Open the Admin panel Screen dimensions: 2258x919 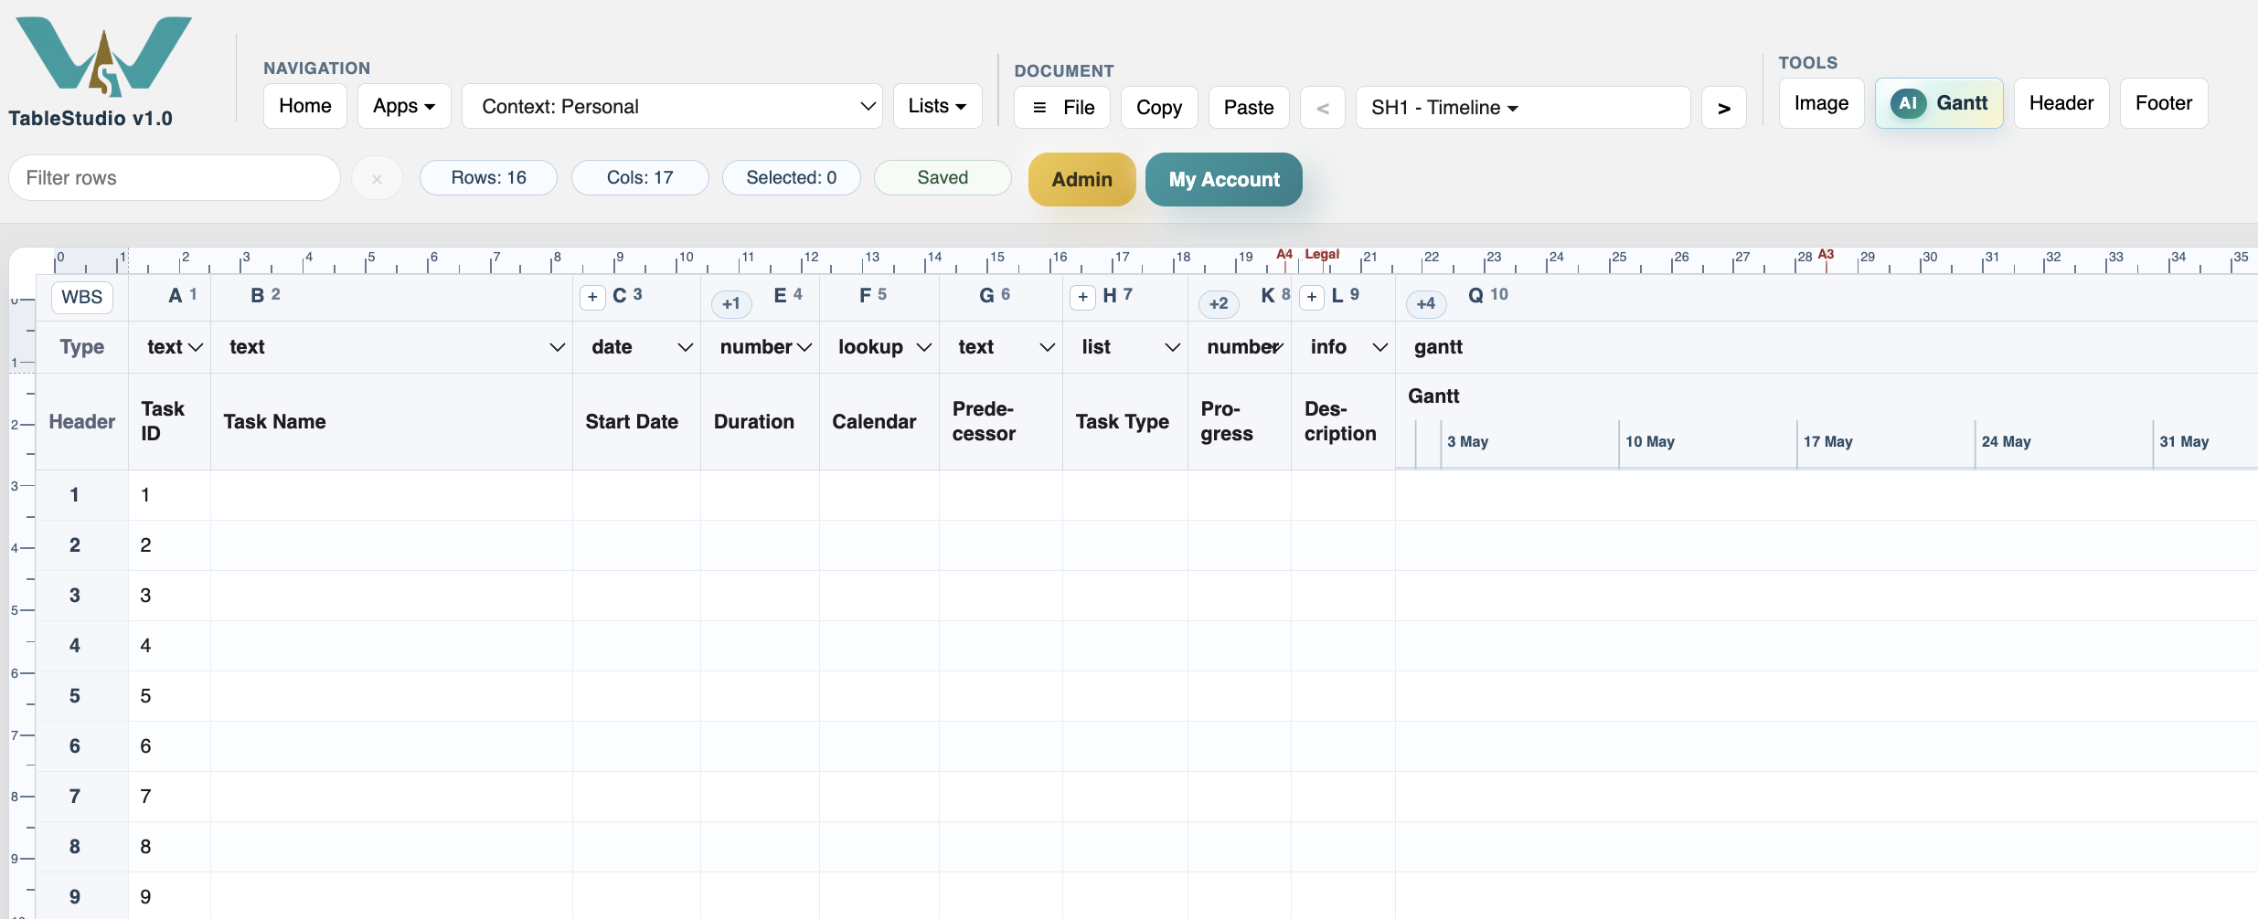click(x=1081, y=179)
